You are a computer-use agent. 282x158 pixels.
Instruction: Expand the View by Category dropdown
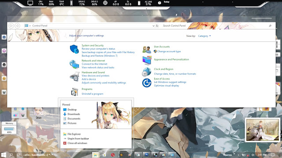coord(204,36)
